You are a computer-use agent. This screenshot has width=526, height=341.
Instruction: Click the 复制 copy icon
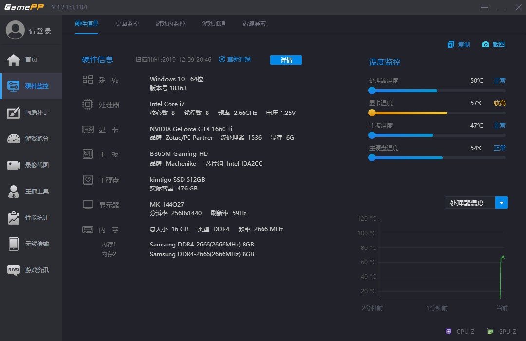(x=451, y=45)
